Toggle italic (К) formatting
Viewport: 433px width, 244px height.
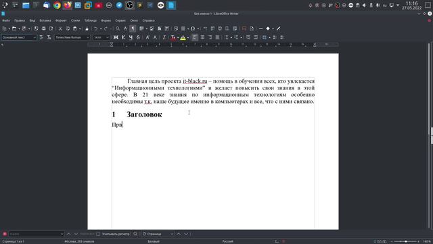[x=123, y=37]
